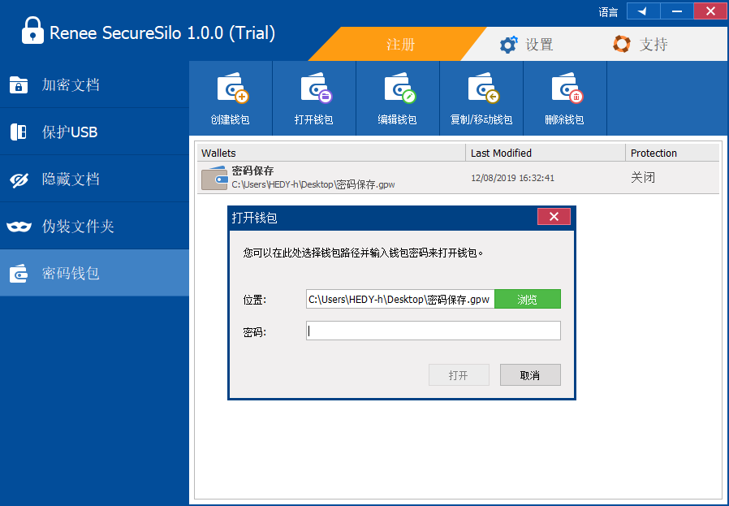Click the Edit Wallet (编辑钱包) icon
The width and height of the screenshot is (729, 506).
pos(400,88)
